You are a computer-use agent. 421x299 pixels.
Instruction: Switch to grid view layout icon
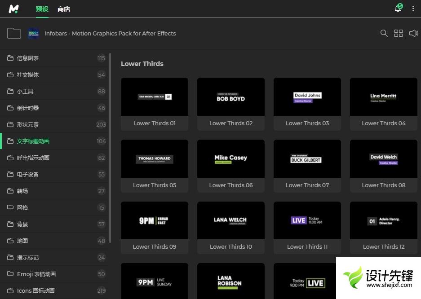399,33
